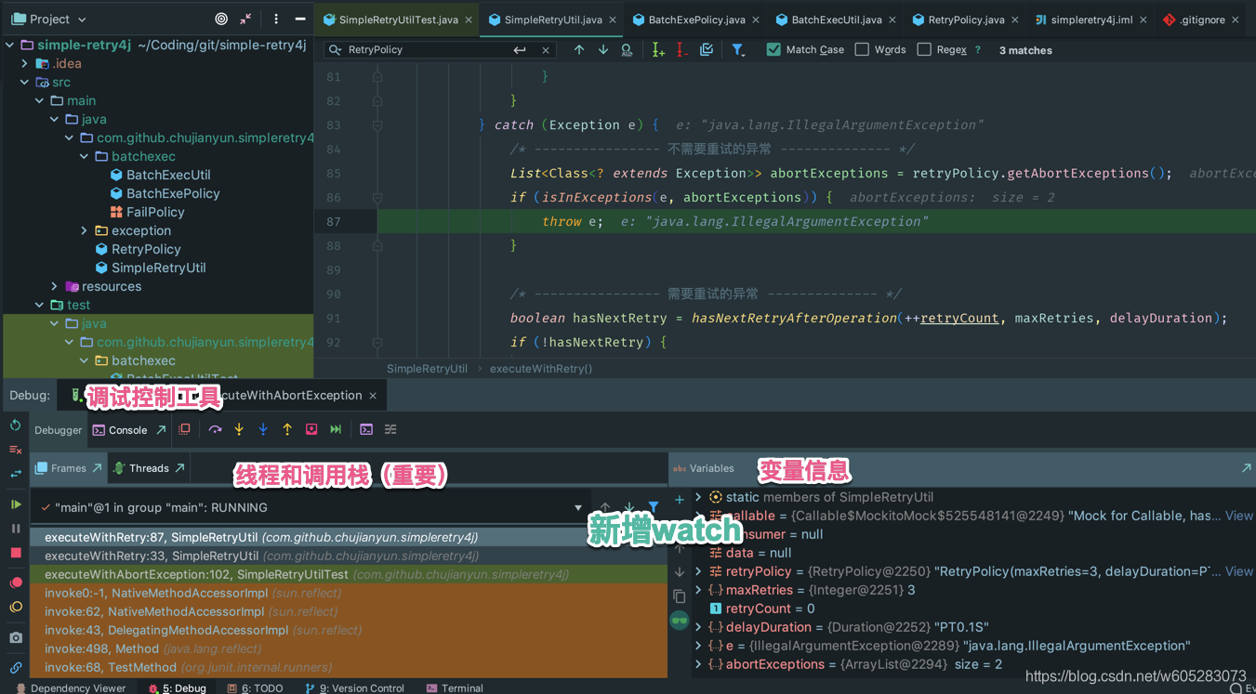Open the main thread selector dropdown
Image resolution: width=1256 pixels, height=694 pixels.
click(x=578, y=507)
